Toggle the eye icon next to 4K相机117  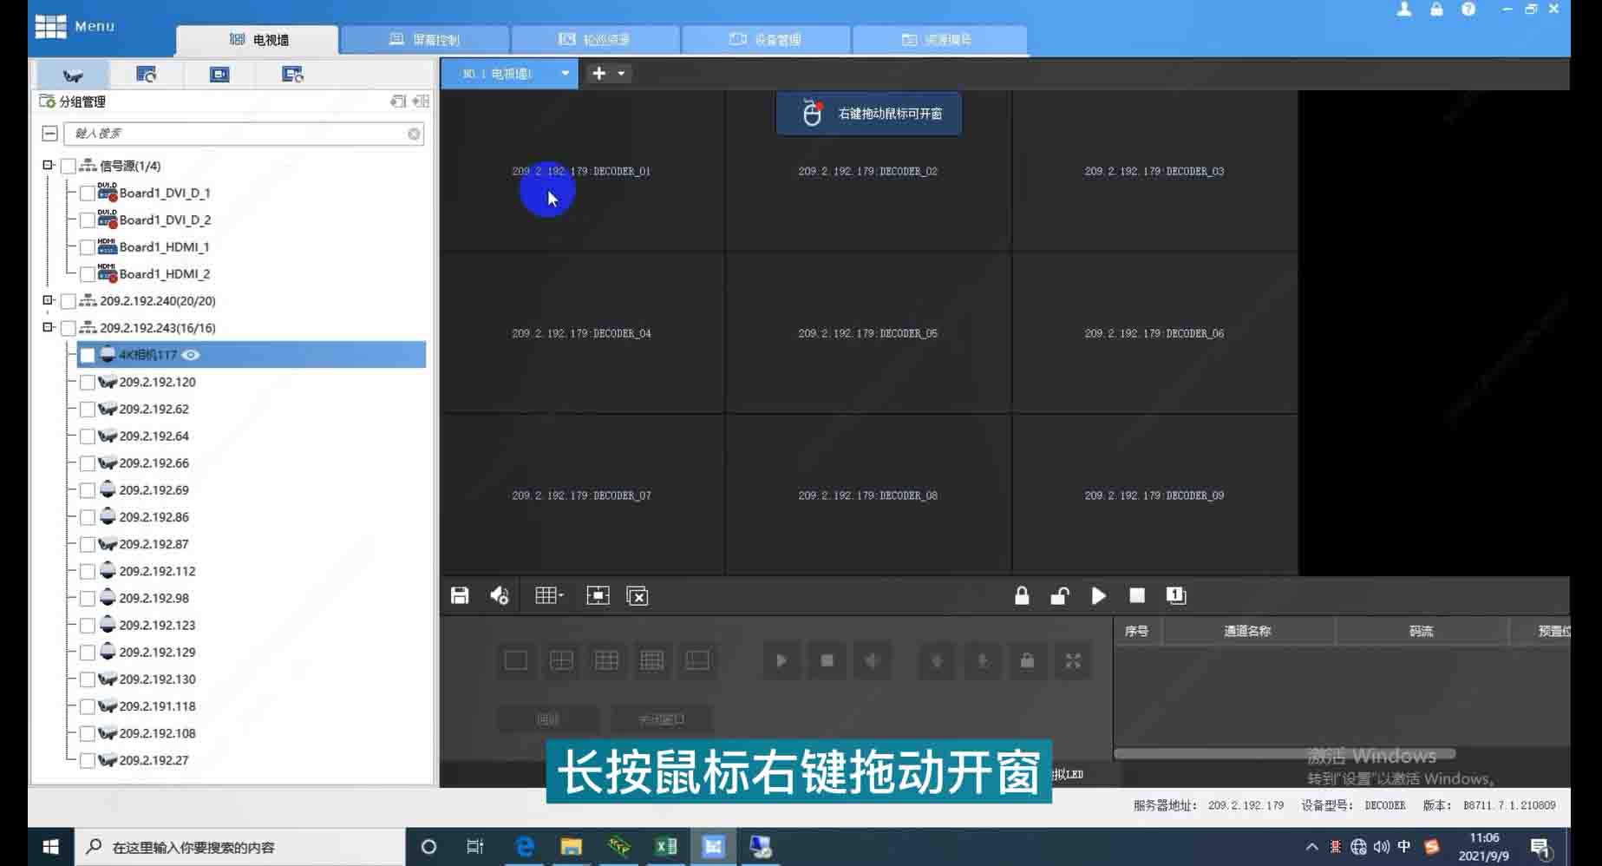click(191, 355)
